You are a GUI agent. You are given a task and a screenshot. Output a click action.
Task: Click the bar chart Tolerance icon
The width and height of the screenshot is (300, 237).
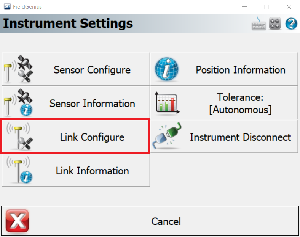[167, 103]
